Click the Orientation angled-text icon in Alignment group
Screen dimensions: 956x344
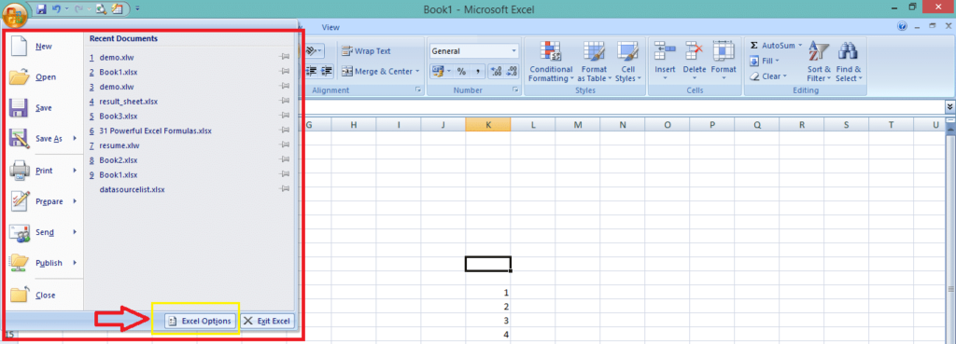(312, 50)
